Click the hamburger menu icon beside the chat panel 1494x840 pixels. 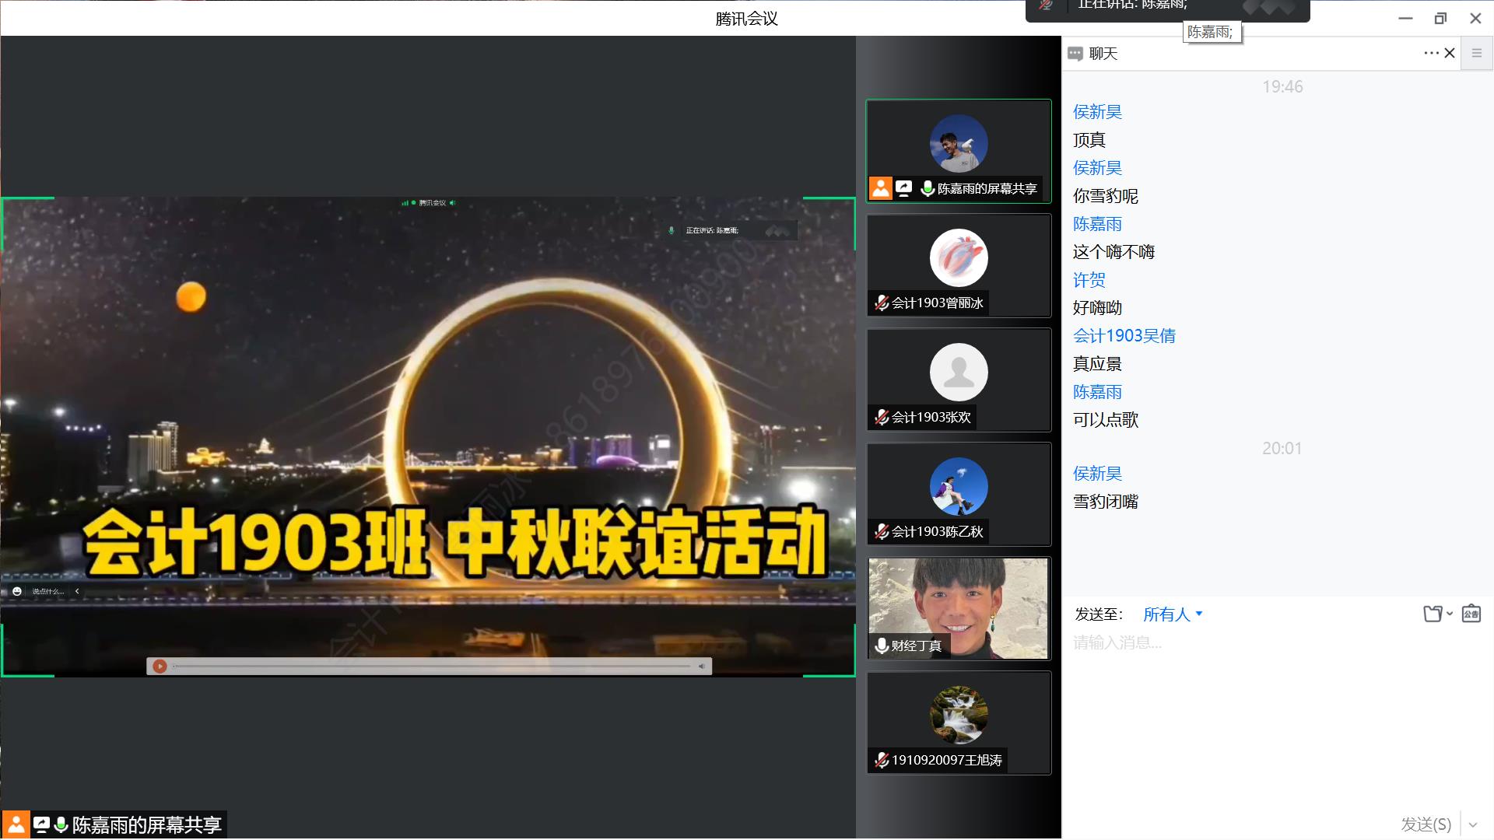1477,53
